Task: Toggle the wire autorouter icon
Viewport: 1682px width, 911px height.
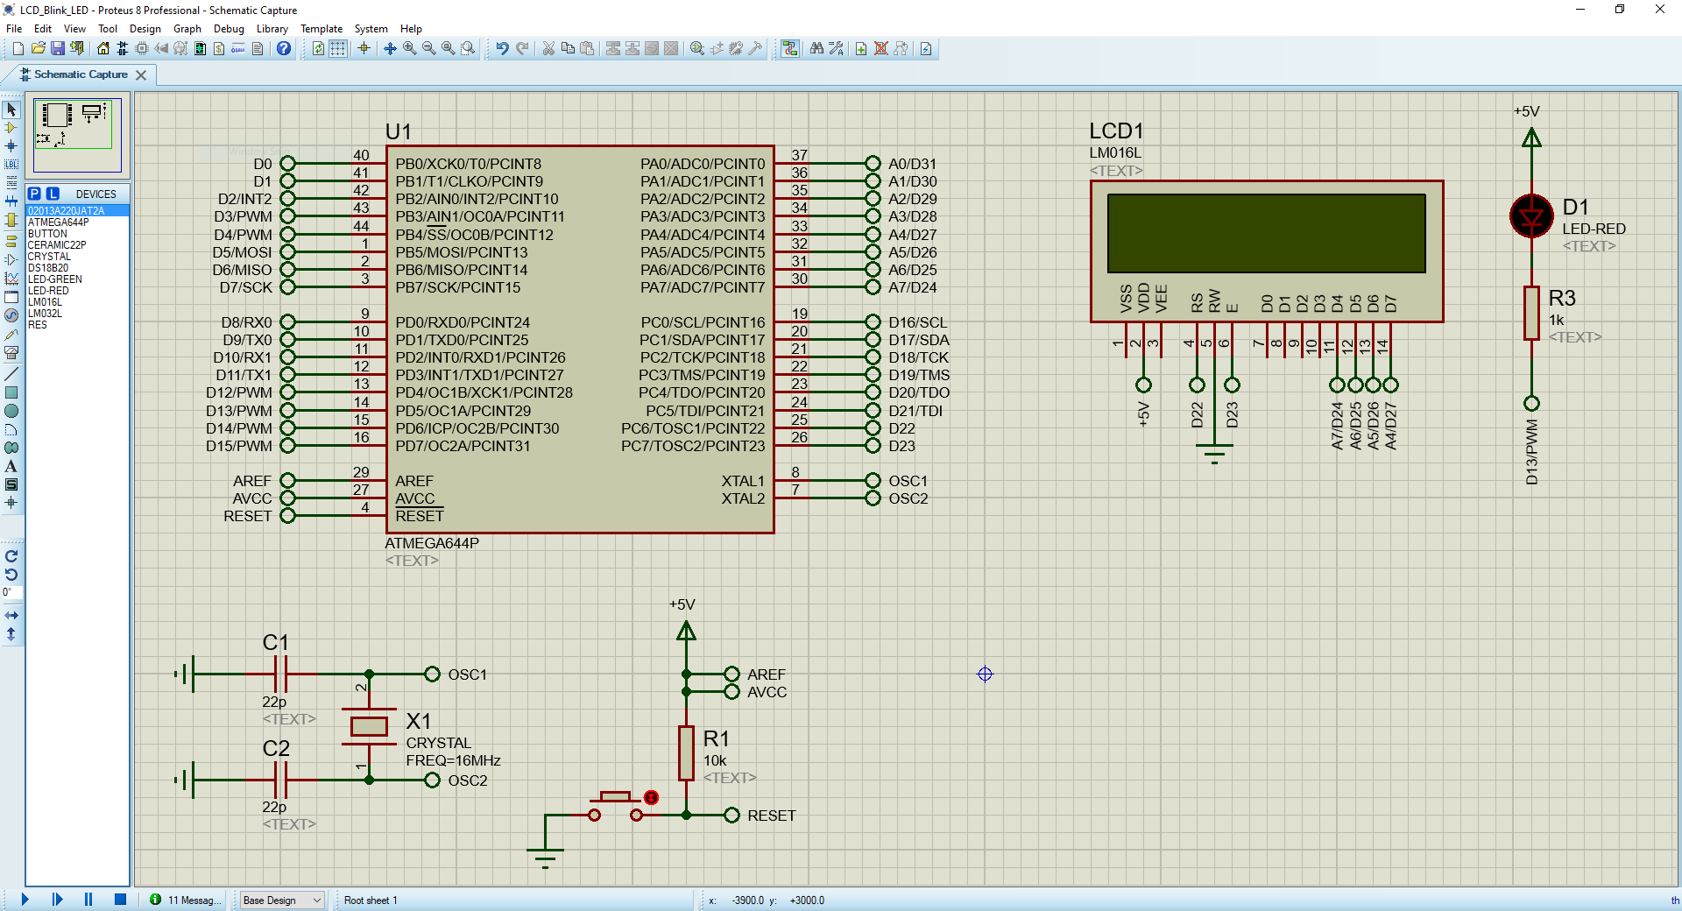Action: click(790, 48)
